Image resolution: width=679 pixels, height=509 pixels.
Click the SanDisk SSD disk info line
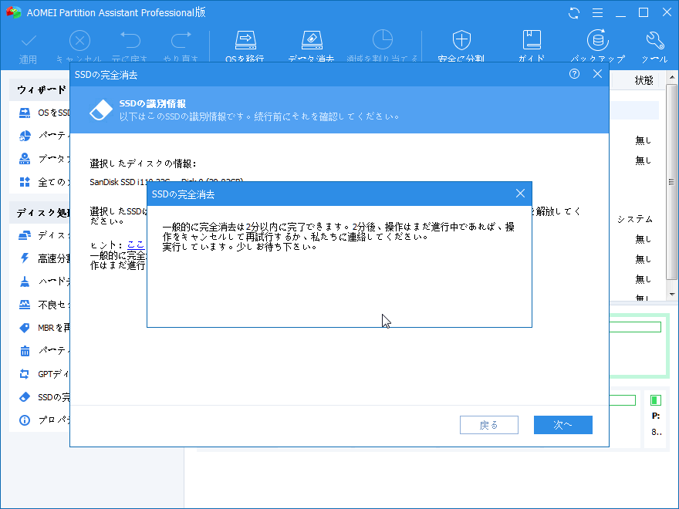(x=167, y=182)
